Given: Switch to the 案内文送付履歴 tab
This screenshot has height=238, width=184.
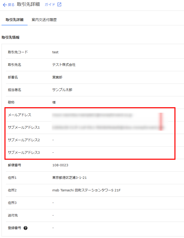Looking at the screenshot, I should 44,20.
